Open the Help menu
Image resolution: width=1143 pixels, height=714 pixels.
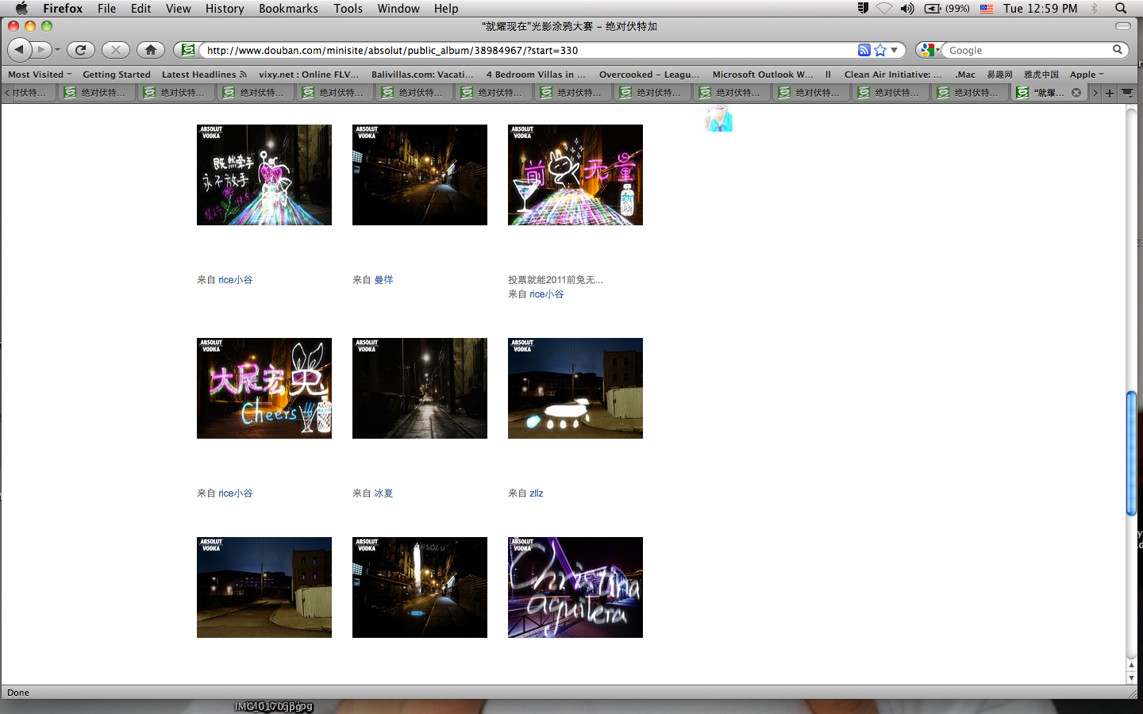point(446,8)
